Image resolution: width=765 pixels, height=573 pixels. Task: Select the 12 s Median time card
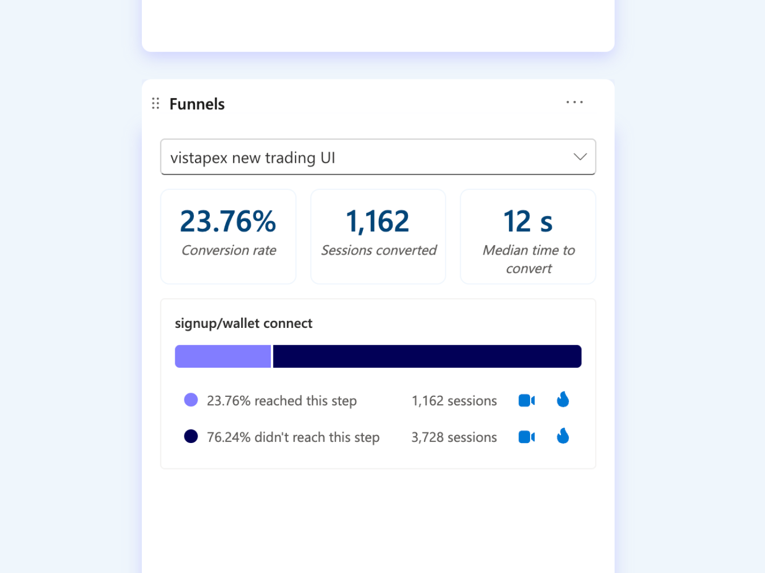(x=528, y=237)
